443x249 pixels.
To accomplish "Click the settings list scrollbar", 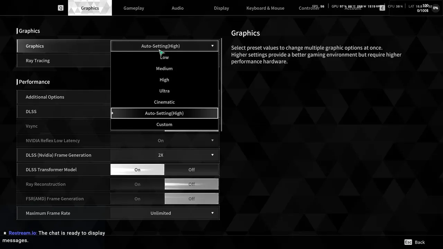I will tap(221, 85).
